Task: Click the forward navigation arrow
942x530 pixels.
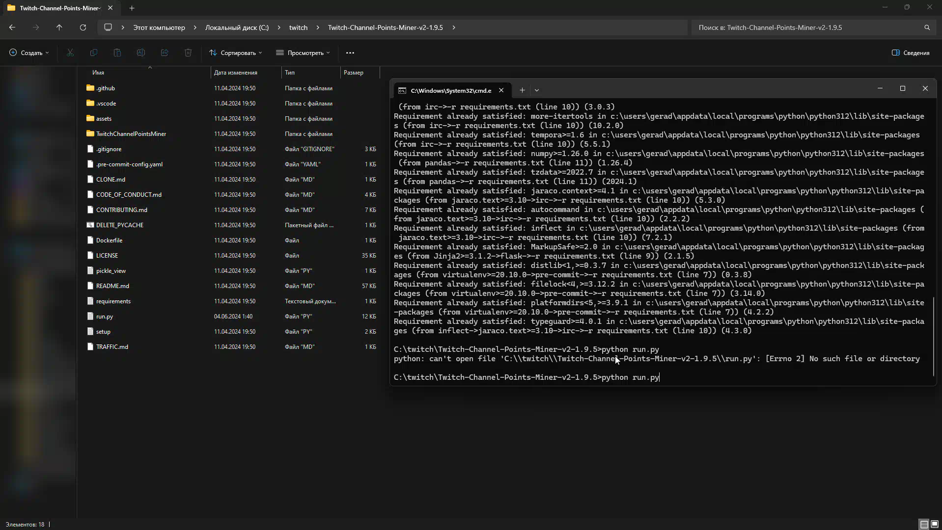Action: tap(36, 27)
